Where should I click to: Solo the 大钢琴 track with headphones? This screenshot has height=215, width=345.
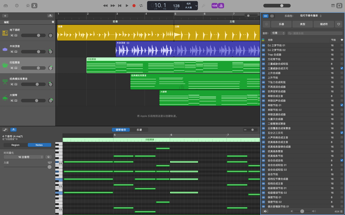pos(16,101)
